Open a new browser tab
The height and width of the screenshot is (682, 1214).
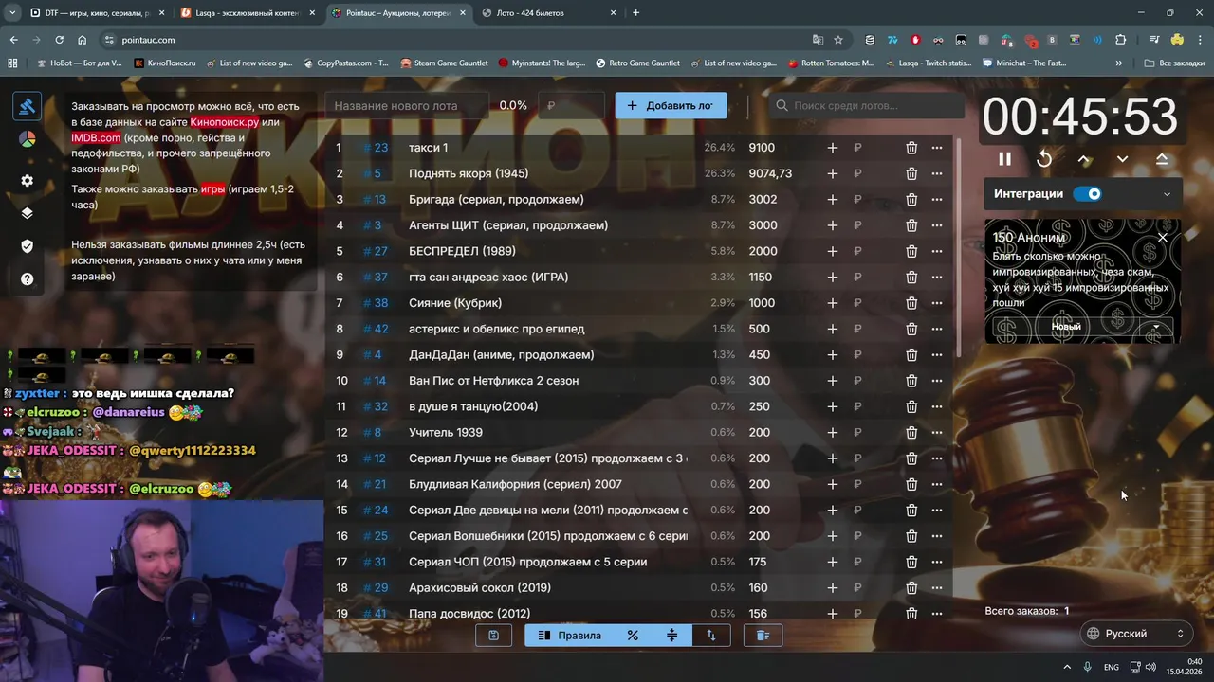(635, 13)
